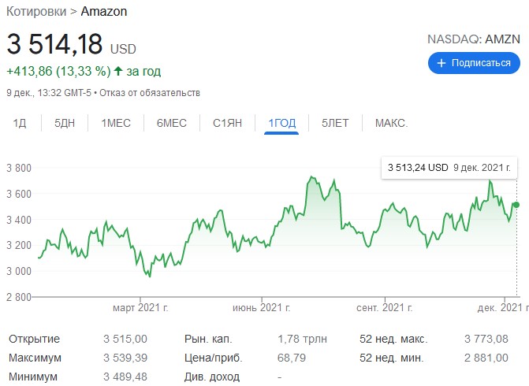Click the 52 нед. мин. label
This screenshot has width=529, height=386.
click(x=391, y=358)
